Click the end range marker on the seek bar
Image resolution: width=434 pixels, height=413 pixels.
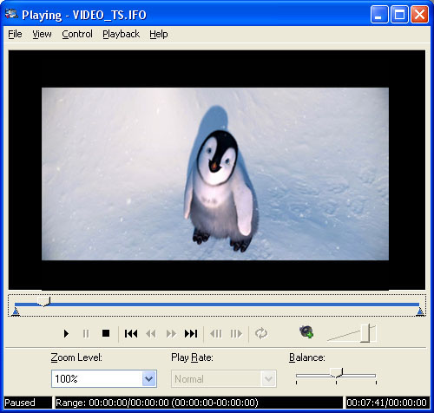point(420,311)
